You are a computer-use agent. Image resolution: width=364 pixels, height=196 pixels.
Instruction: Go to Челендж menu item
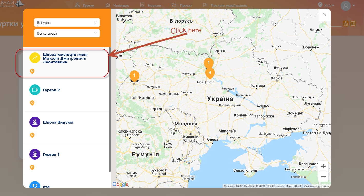117,5
